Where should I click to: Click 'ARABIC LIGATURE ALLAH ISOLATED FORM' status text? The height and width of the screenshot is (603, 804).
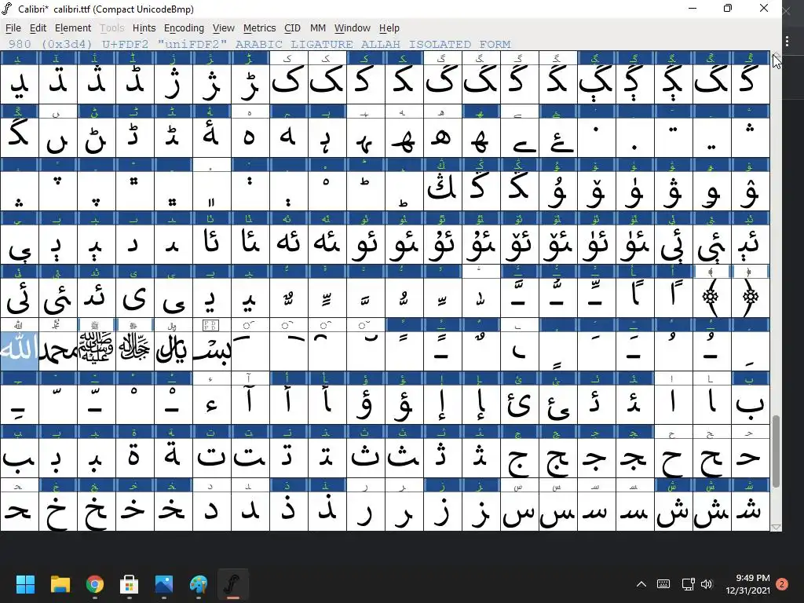pos(373,44)
